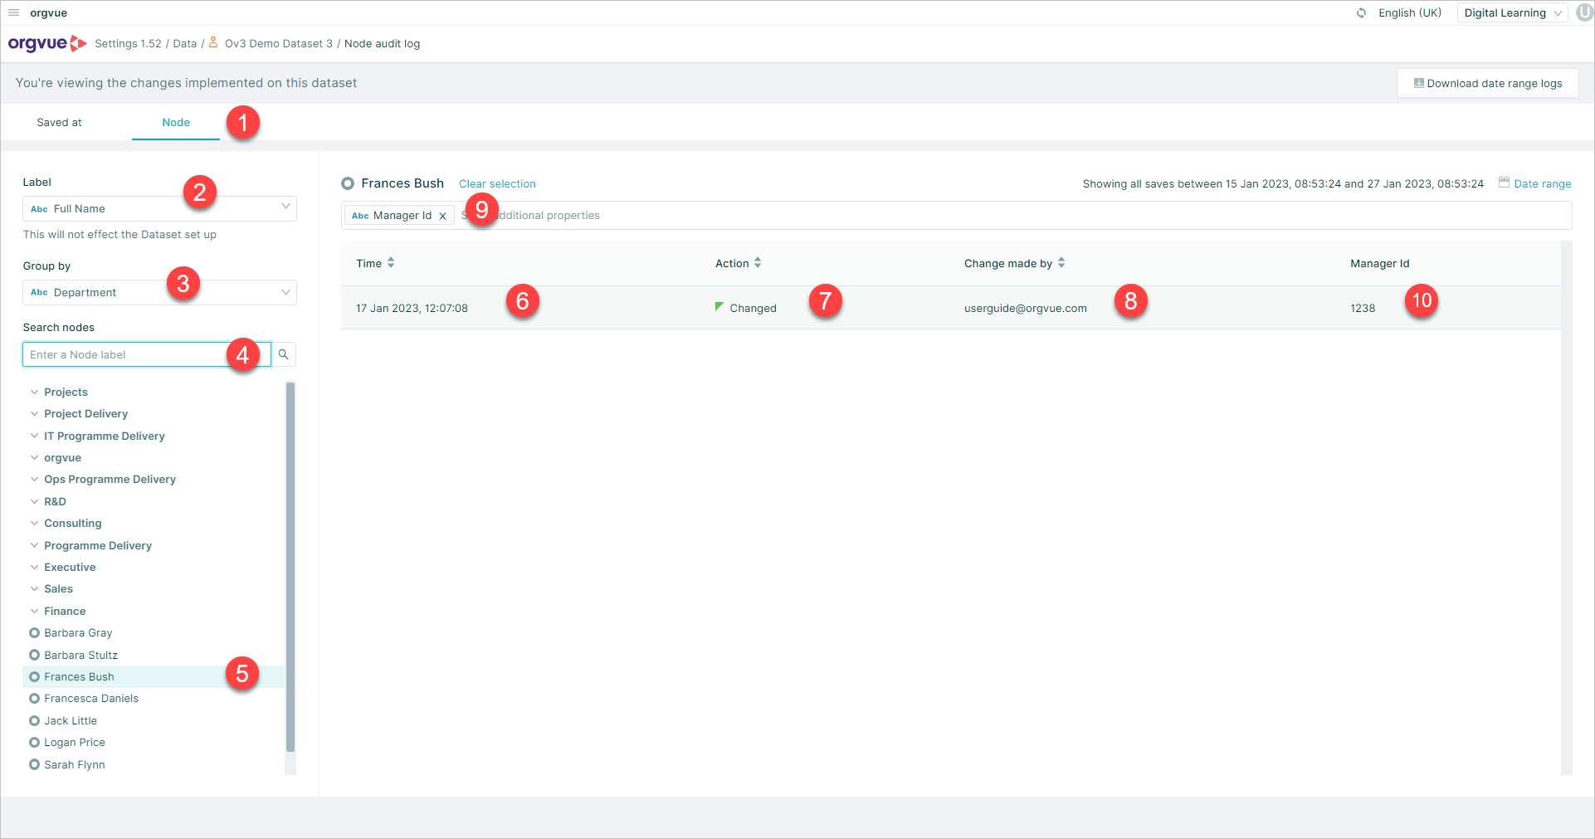Select the Barbara Stultz radio button
Viewport: 1595px width, 839px height.
pos(34,655)
